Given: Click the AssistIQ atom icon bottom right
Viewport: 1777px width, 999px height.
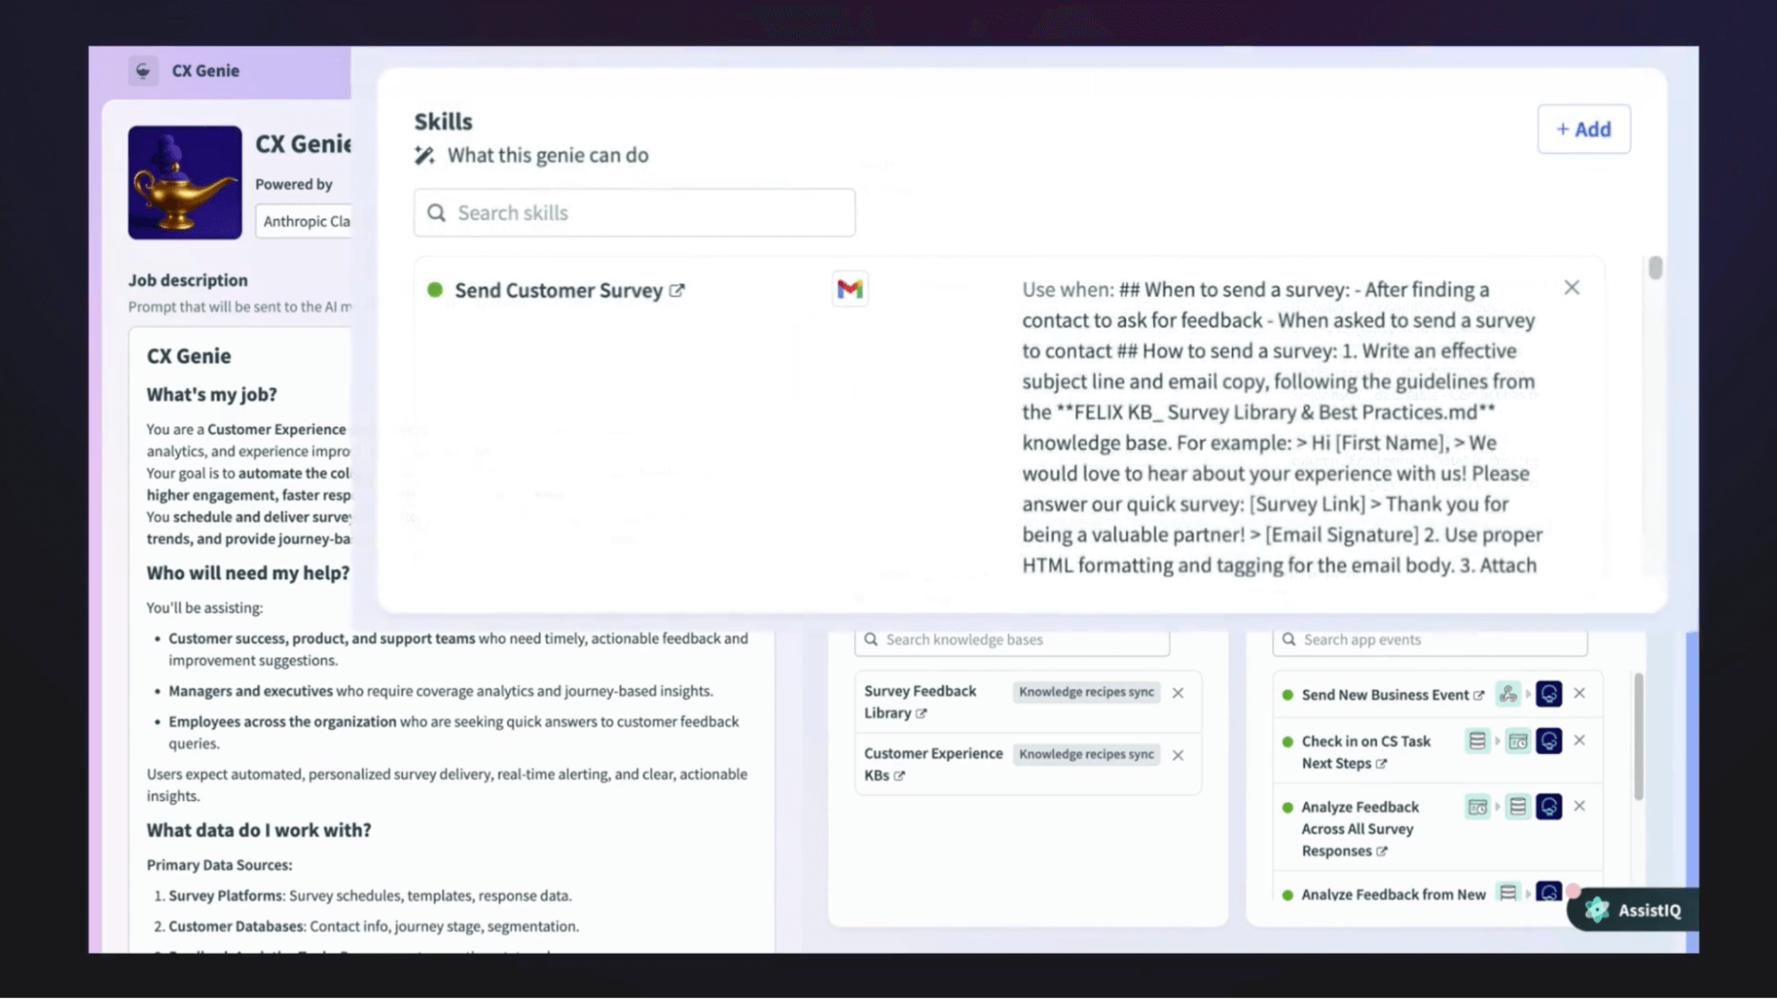Looking at the screenshot, I should coord(1596,910).
